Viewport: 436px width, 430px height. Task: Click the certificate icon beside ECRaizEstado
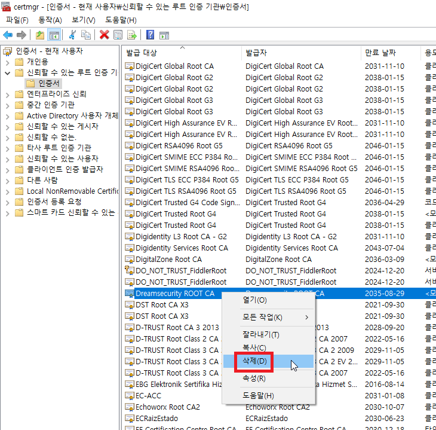coord(130,418)
